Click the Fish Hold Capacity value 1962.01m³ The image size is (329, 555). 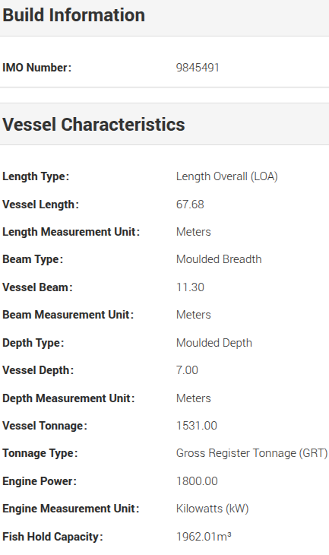204,537
